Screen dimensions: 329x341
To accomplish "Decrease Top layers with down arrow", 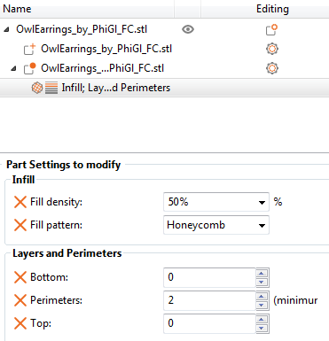I will (262, 328).
